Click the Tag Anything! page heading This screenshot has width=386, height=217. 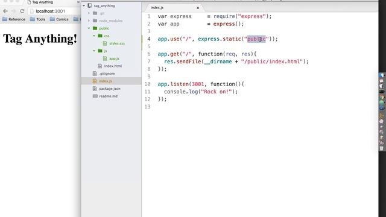click(x=40, y=39)
